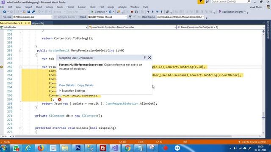271x152 pixels.
Task: Click the Application Insights lightbulb icon
Action: (220, 12)
